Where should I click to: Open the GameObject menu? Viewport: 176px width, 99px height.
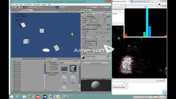(28, 4)
